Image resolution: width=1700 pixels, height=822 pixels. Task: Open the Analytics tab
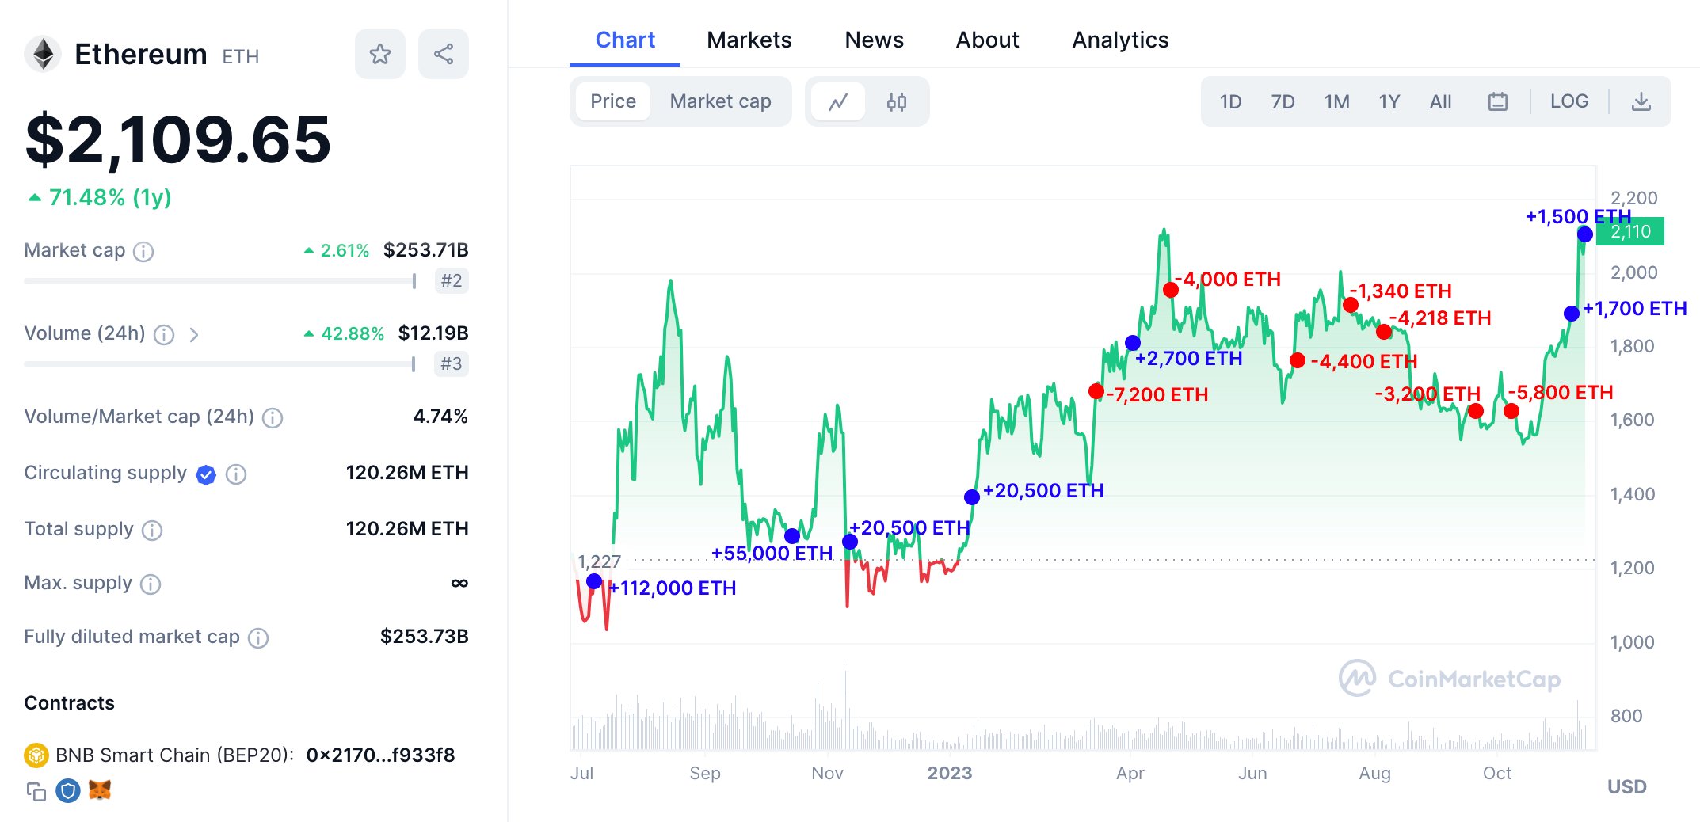click(1120, 40)
